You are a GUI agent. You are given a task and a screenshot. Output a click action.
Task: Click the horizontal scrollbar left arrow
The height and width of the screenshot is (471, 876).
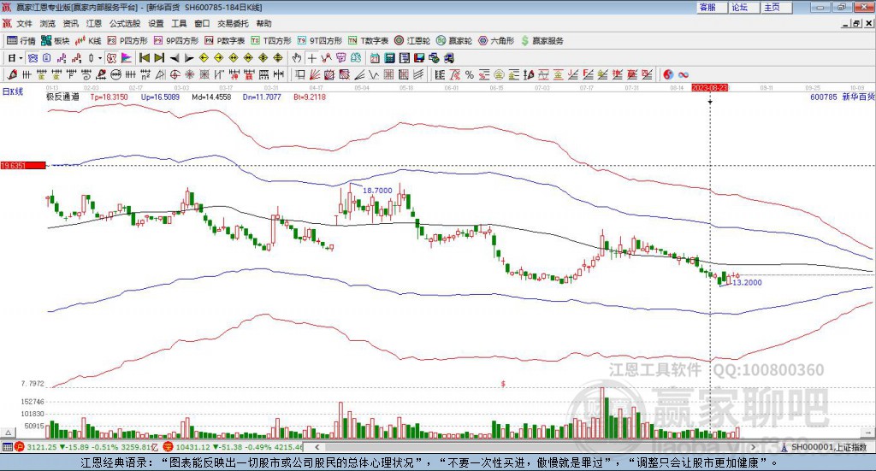pyautogui.click(x=317, y=447)
